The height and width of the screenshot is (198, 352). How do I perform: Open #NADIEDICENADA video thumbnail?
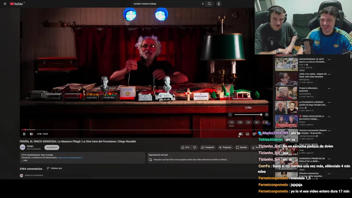[286, 64]
